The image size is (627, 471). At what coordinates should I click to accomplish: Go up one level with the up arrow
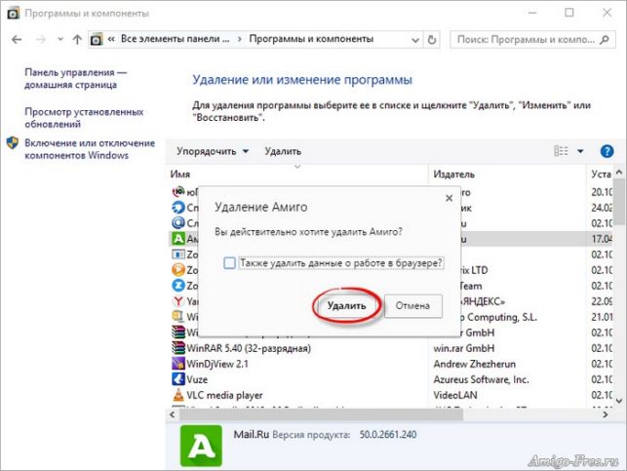77,40
